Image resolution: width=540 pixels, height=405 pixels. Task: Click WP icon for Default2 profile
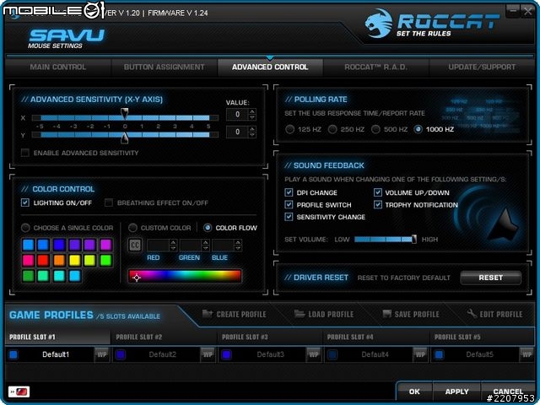208,354
